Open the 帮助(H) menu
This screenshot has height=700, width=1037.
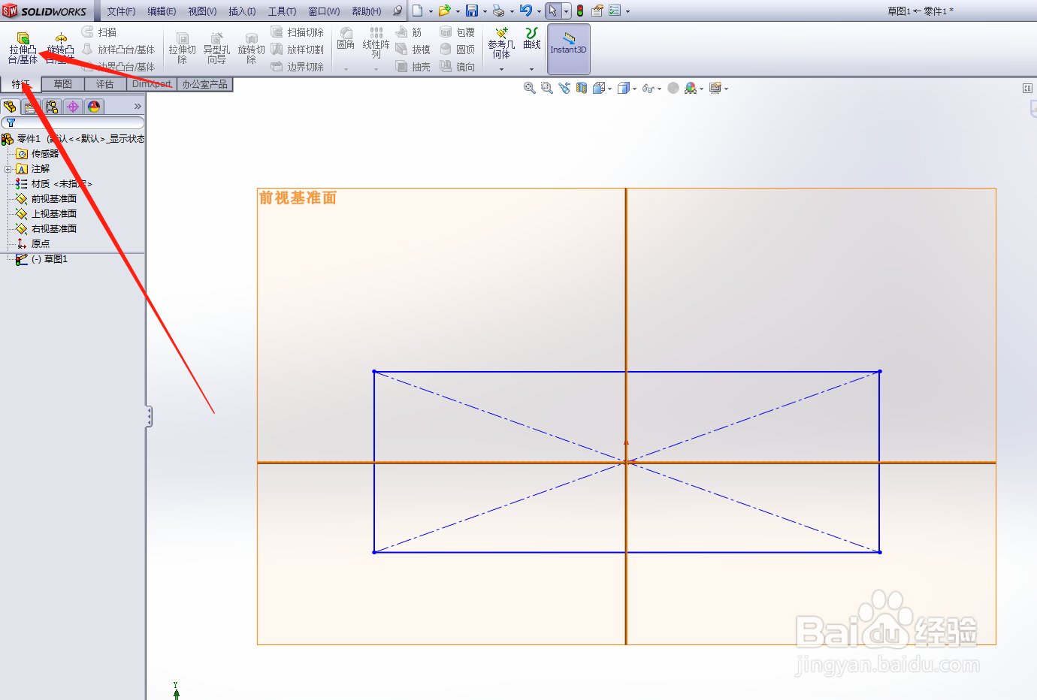[366, 11]
